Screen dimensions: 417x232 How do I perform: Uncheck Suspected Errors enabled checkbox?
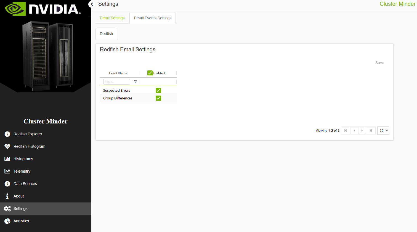pos(158,90)
